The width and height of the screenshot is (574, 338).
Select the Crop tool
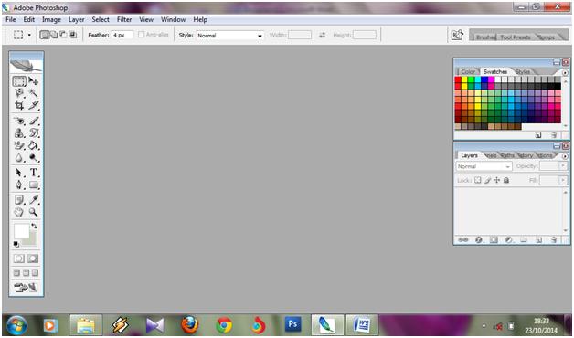click(19, 106)
